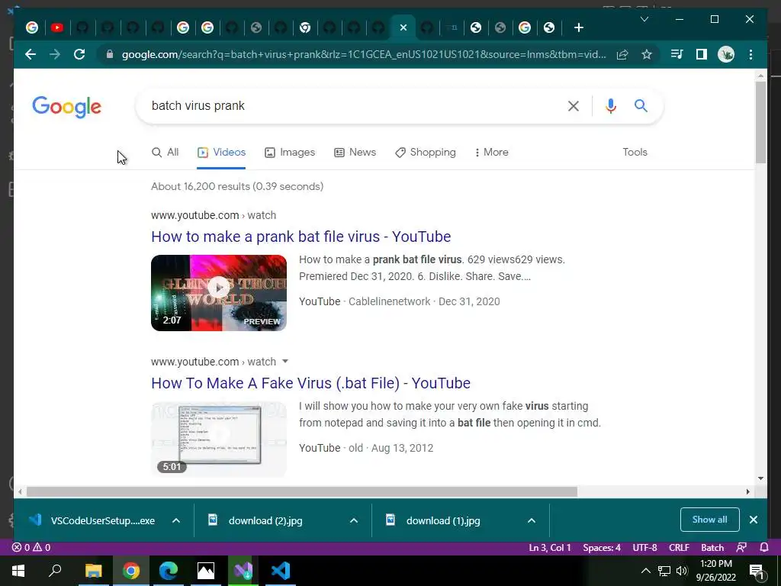
Task: Open a new Chrome tab with plus
Action: click(578, 27)
